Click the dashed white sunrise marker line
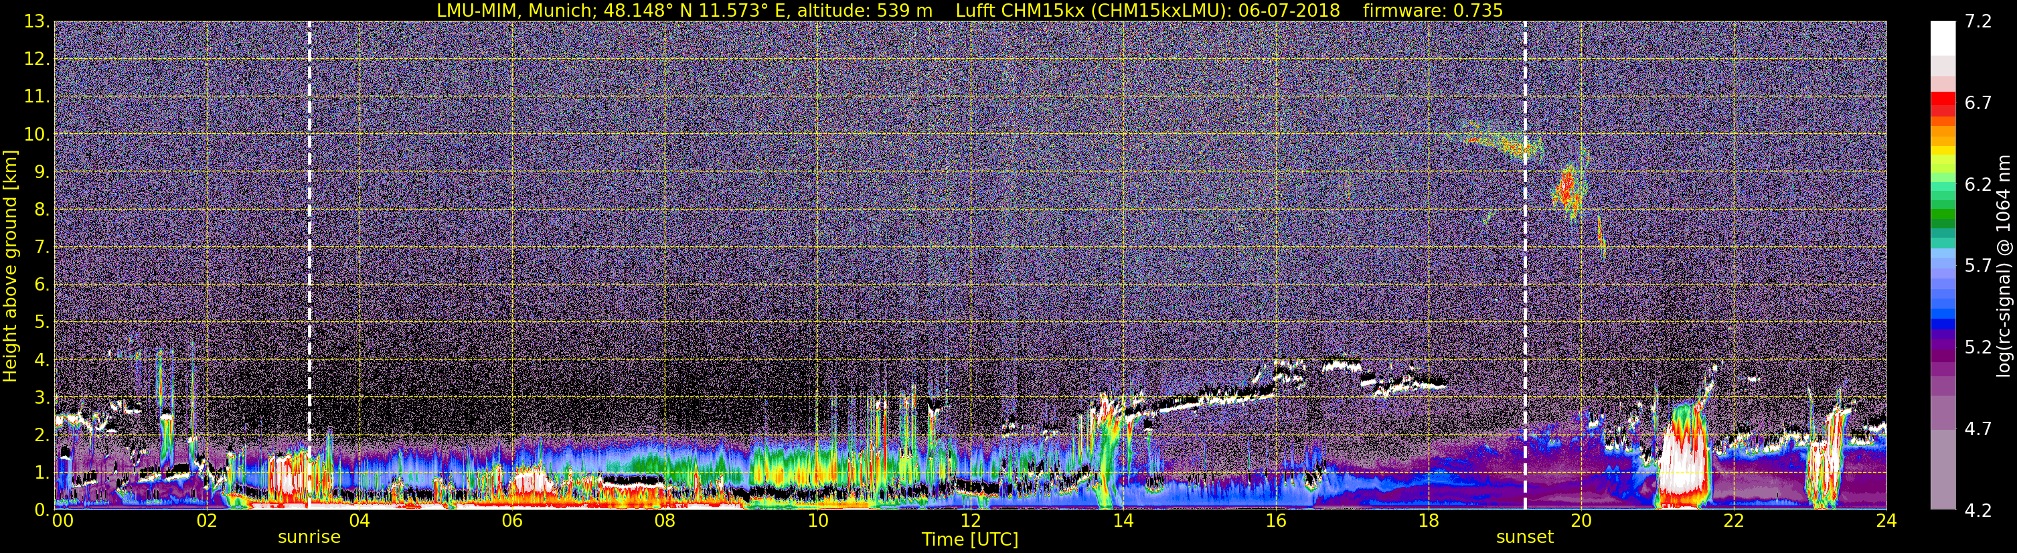 point(309,266)
